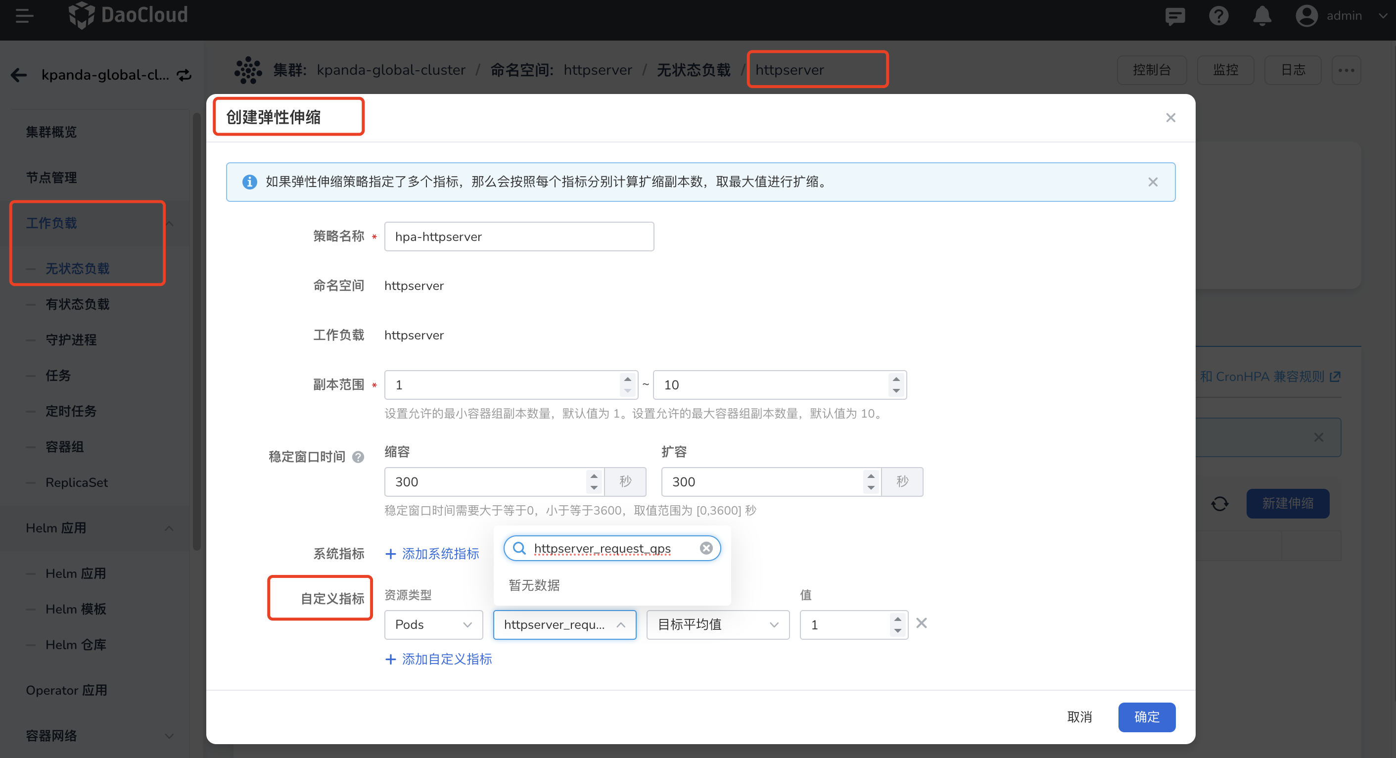Image resolution: width=1396 pixels, height=758 pixels.
Task: Increase max replicas using the stepper arrow
Action: point(896,379)
